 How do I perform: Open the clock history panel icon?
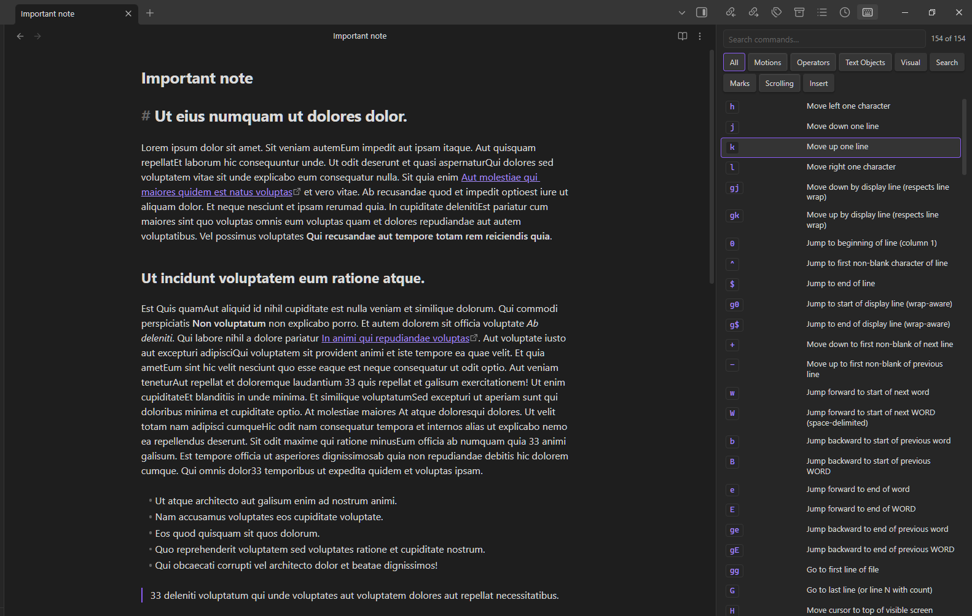pos(845,12)
